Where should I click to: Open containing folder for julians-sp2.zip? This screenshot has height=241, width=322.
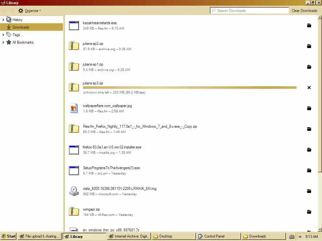(309, 46)
